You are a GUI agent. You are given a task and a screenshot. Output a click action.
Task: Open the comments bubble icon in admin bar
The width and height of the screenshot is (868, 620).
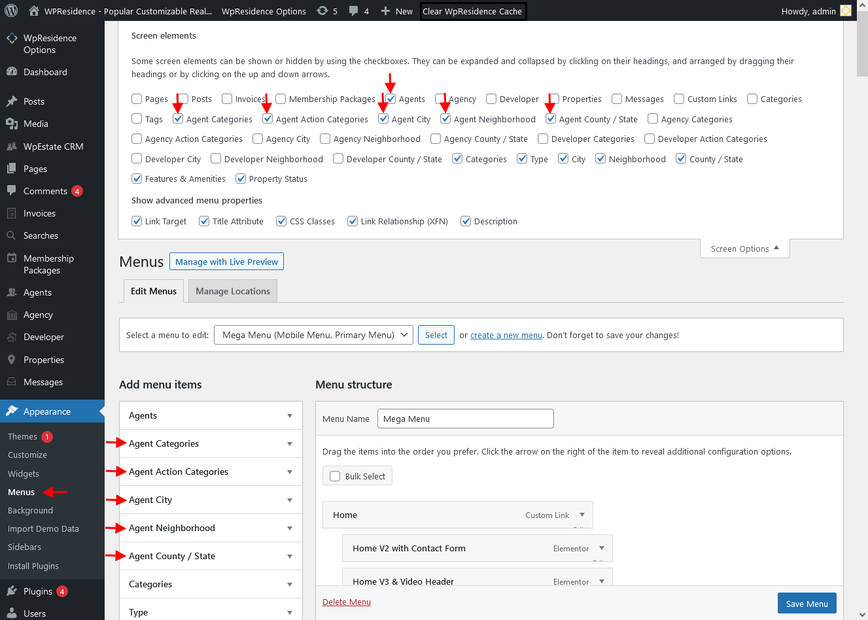click(354, 11)
